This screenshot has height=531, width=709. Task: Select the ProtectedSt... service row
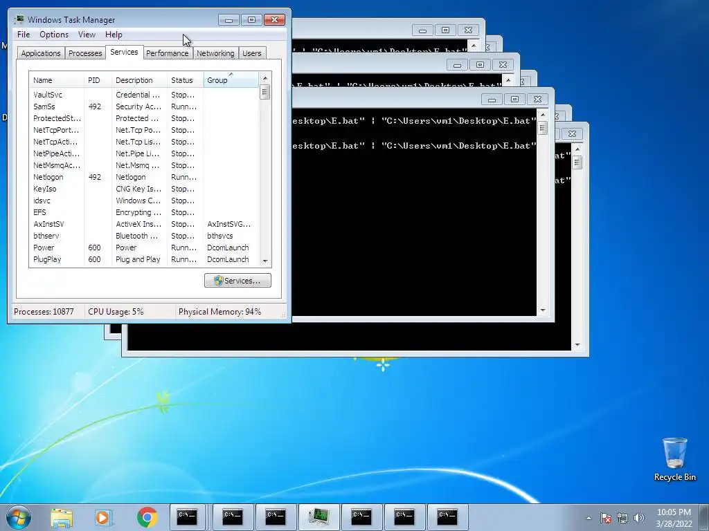(x=144, y=118)
